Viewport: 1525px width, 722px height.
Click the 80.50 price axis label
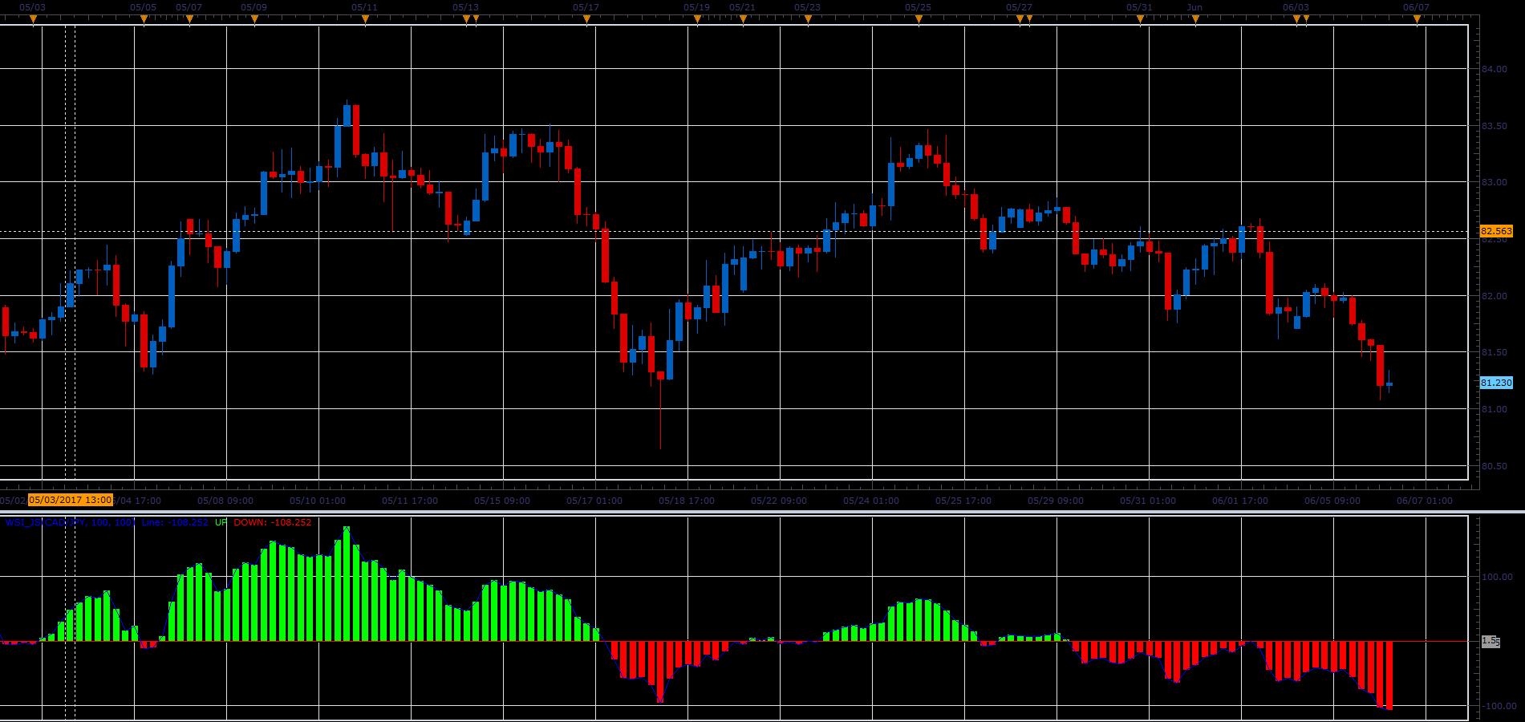tap(1495, 466)
